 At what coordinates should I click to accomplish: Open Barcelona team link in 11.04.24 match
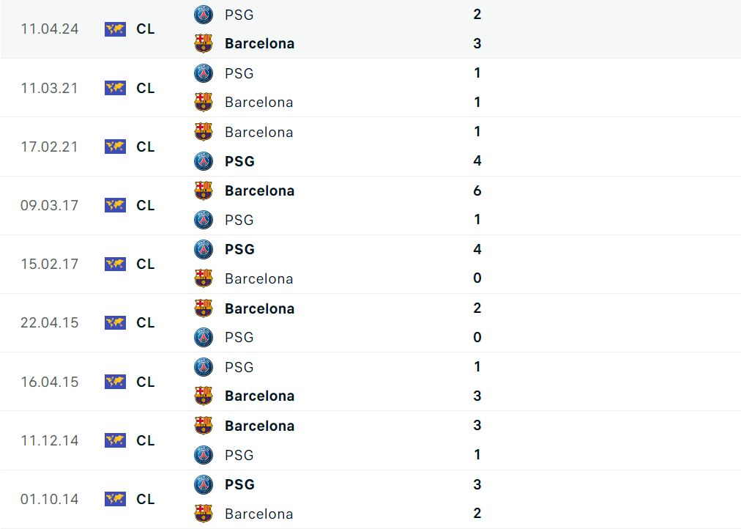[259, 44]
